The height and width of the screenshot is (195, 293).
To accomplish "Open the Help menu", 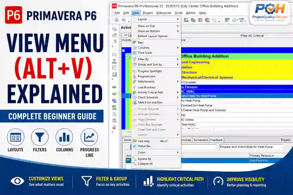I will 202,13.
